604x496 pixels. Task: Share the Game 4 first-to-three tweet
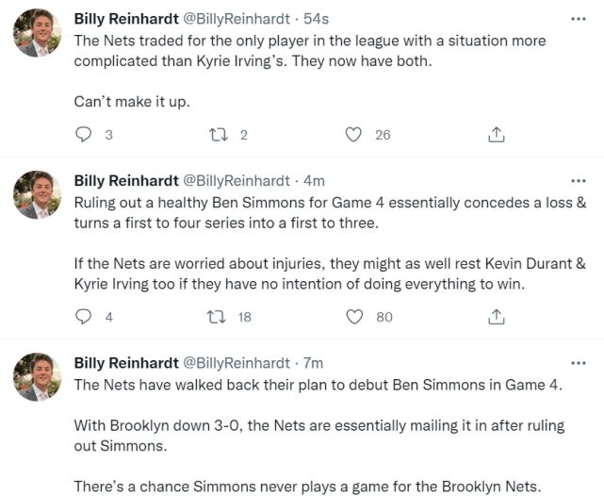tap(496, 317)
